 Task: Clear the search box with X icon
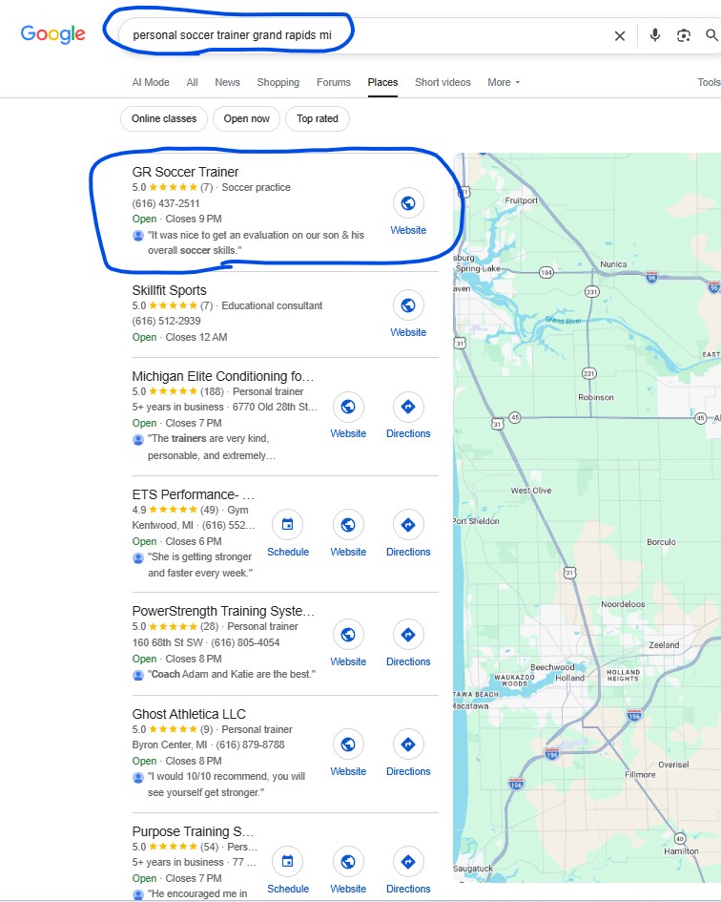click(619, 35)
